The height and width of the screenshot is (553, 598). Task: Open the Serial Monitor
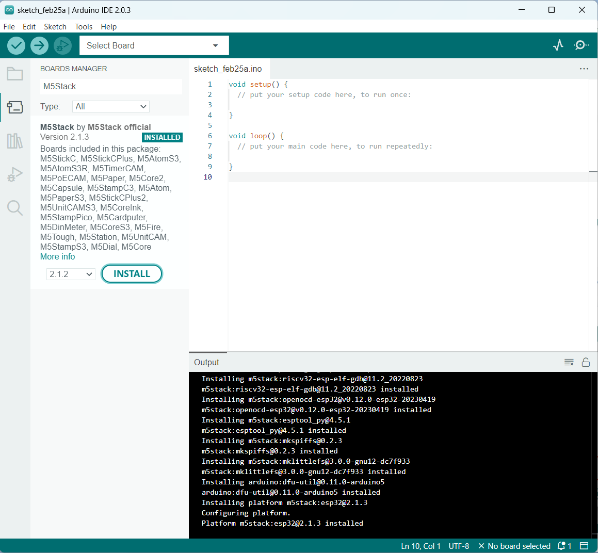[581, 45]
